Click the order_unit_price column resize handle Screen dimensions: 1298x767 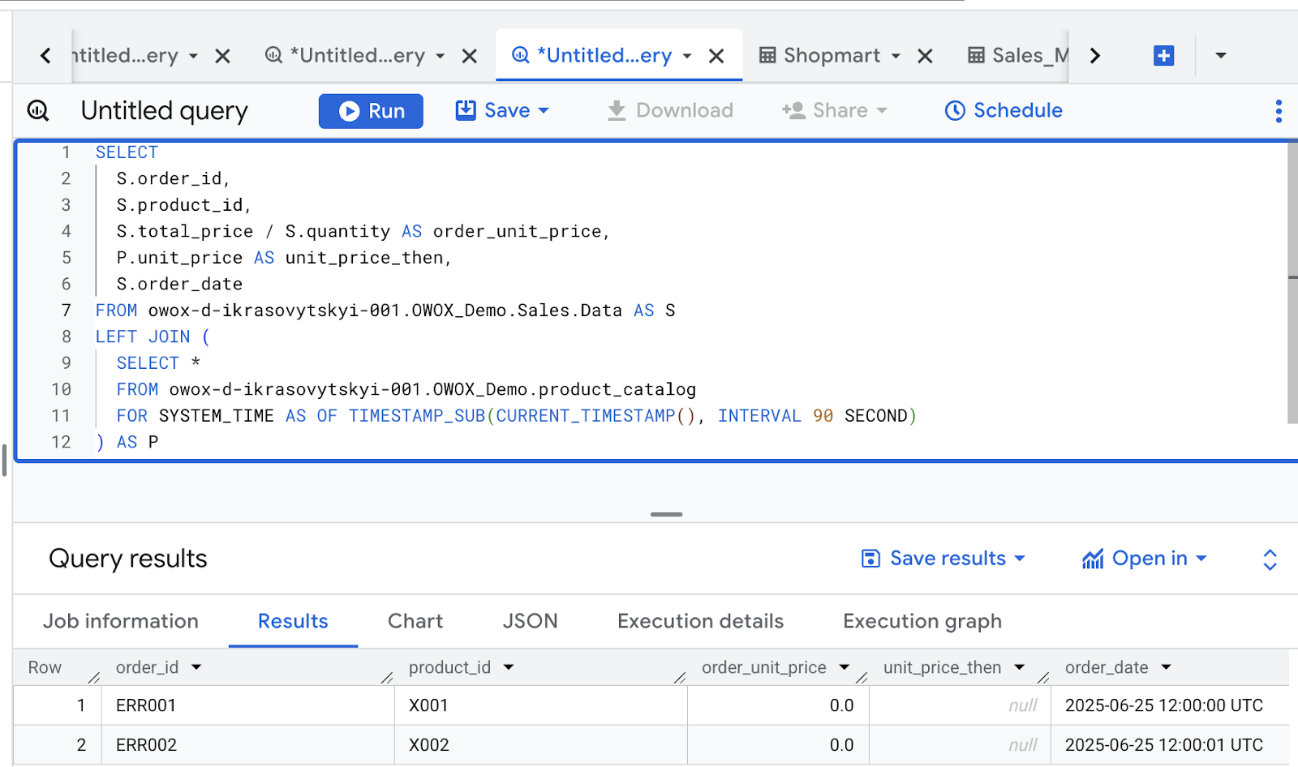coord(862,677)
